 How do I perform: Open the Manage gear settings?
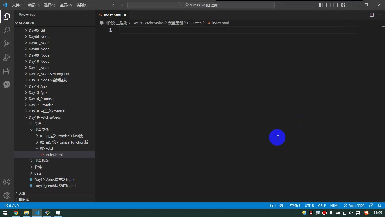tap(7, 196)
